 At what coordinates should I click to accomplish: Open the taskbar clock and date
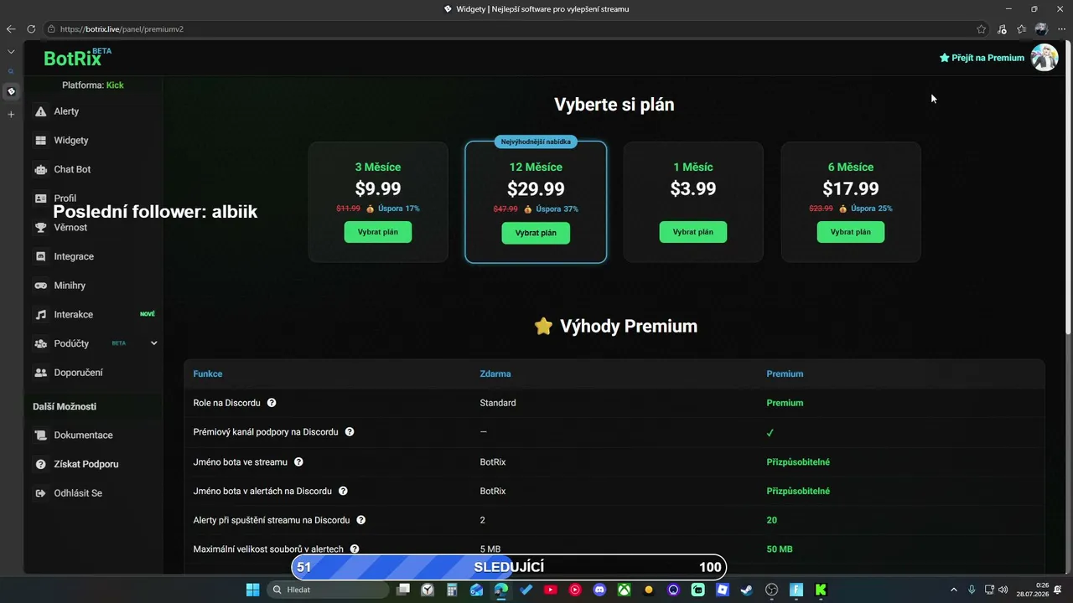[x=1032, y=590]
